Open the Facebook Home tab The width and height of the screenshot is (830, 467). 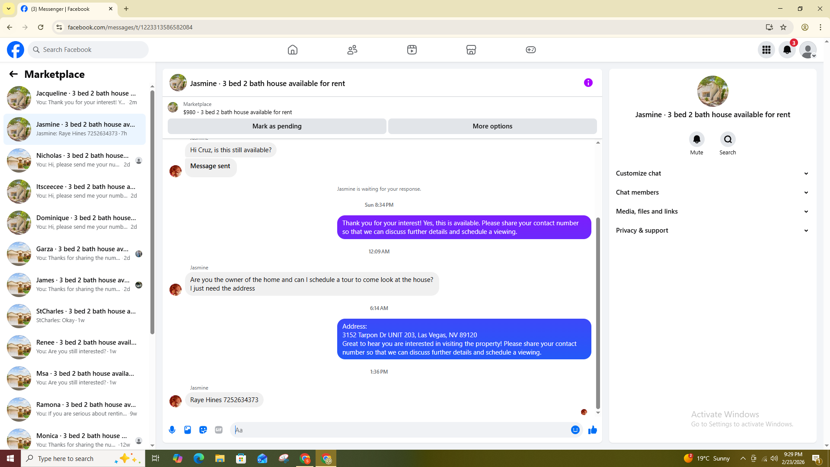(293, 50)
